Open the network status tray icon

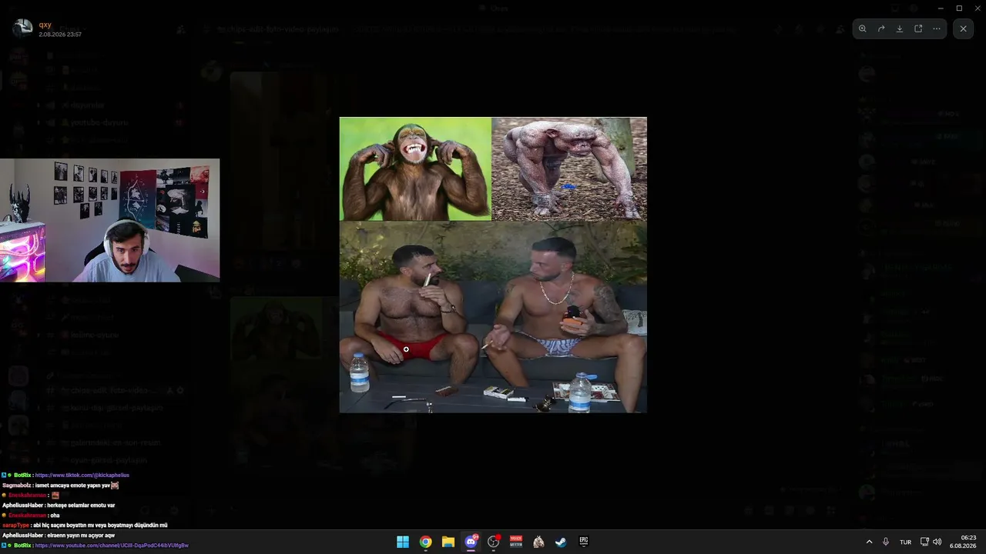pos(924,542)
